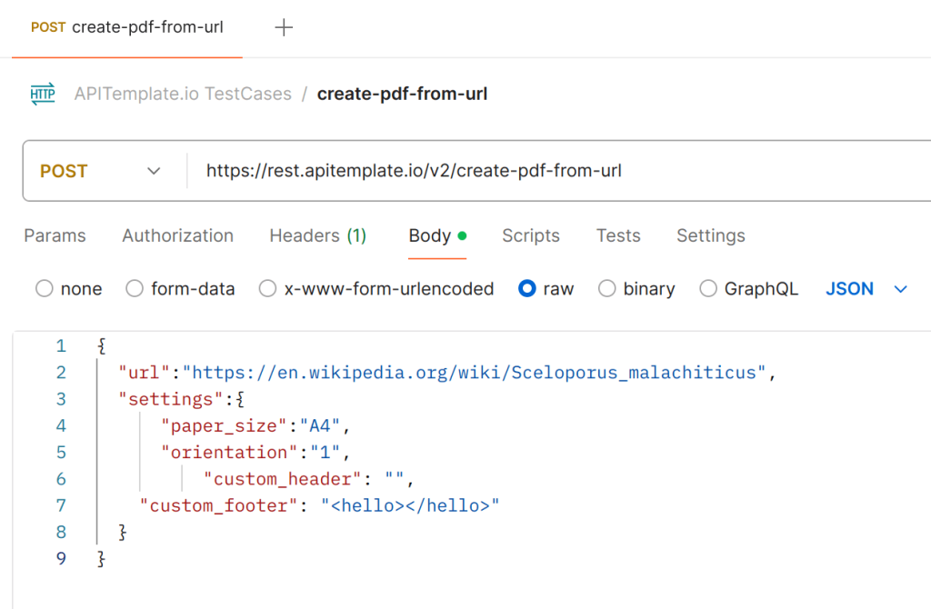
Task: Open the JSON format selector dropdown
Action: [x=900, y=289]
